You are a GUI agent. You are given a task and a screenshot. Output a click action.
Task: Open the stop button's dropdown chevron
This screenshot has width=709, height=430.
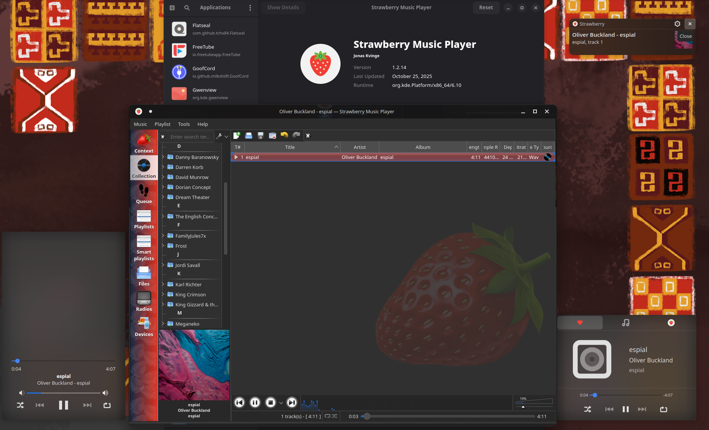click(281, 403)
